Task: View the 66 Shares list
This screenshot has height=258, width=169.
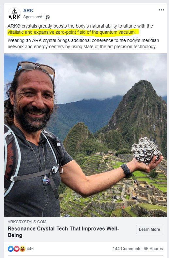Action: point(153,248)
